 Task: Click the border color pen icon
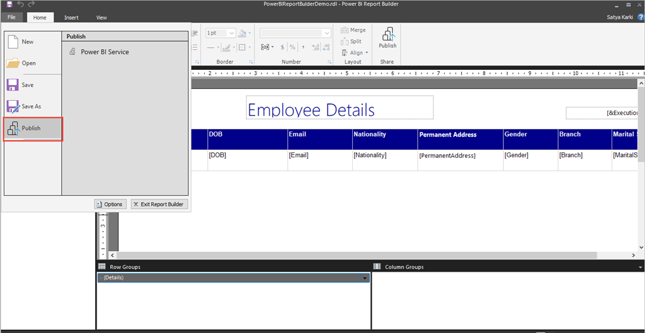point(227,47)
